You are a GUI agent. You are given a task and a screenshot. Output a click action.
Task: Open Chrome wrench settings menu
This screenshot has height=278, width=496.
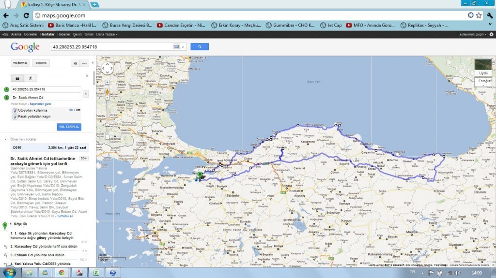(x=489, y=15)
